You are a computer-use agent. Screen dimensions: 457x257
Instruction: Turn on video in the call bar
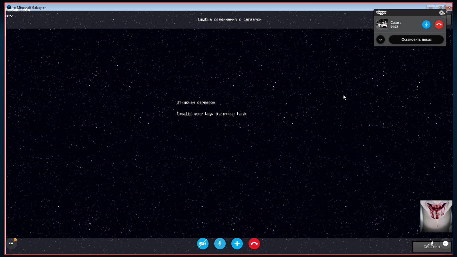point(203,244)
